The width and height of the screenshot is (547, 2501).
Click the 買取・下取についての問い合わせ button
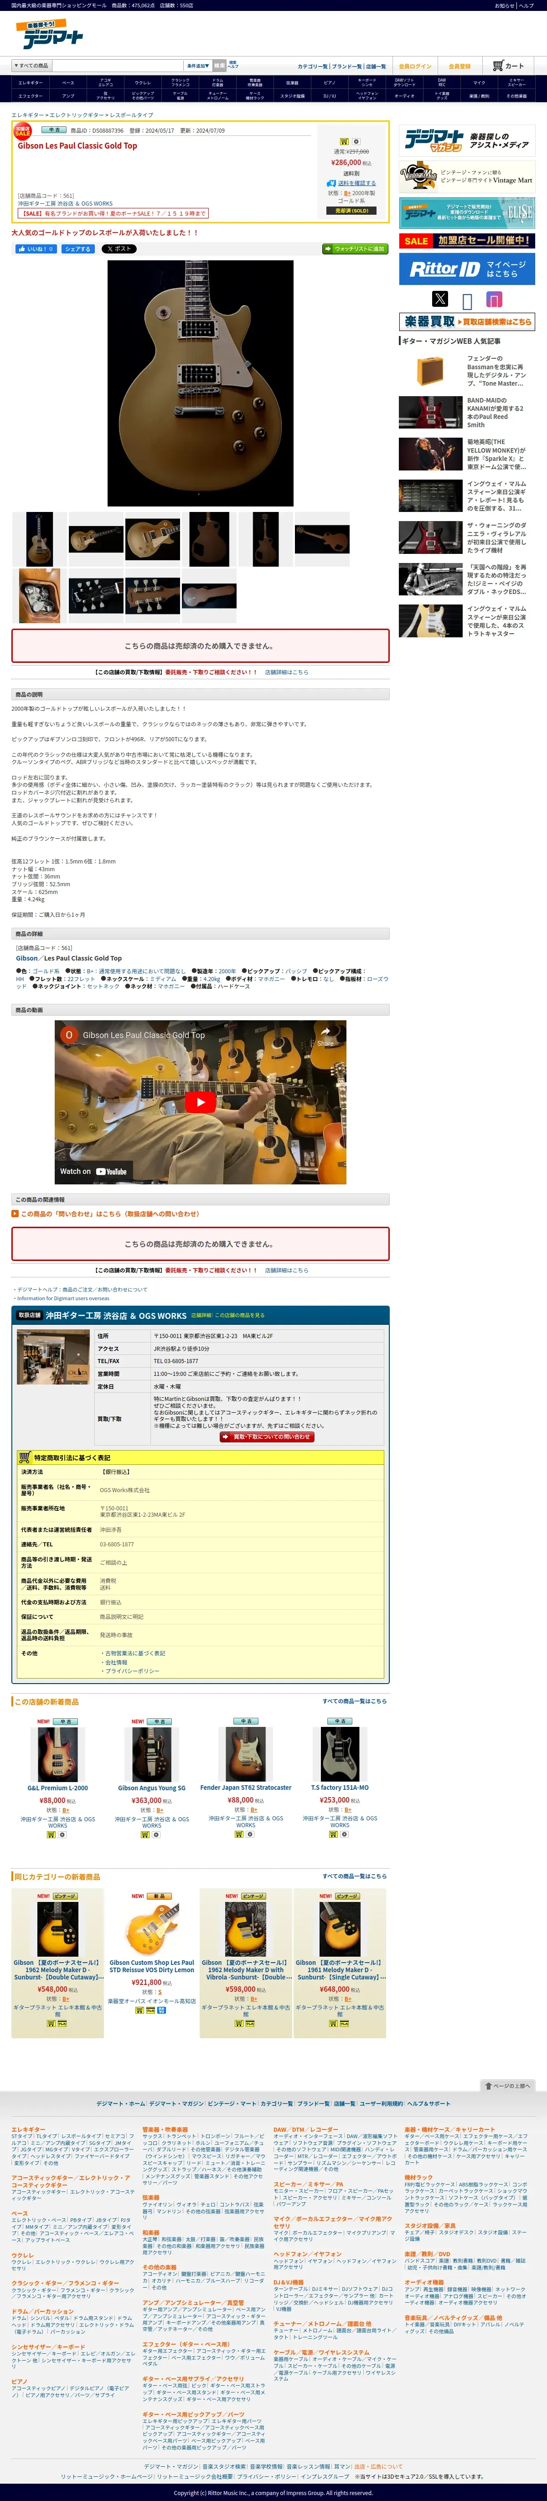point(266,1437)
